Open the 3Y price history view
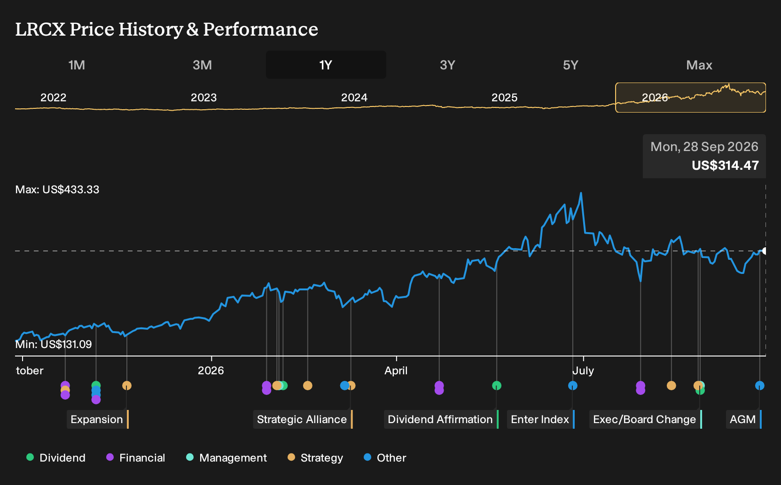781x485 pixels. pyautogui.click(x=447, y=65)
